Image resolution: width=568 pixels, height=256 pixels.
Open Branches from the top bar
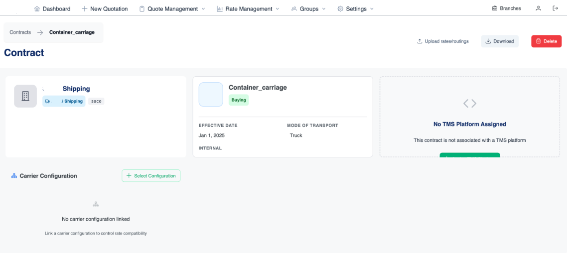tap(506, 8)
